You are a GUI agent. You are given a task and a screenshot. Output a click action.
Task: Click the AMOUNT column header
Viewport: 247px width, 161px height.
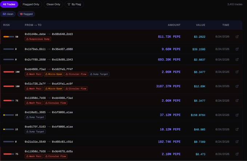(x=174, y=25)
